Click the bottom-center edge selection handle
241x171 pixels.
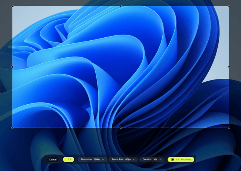(120, 128)
